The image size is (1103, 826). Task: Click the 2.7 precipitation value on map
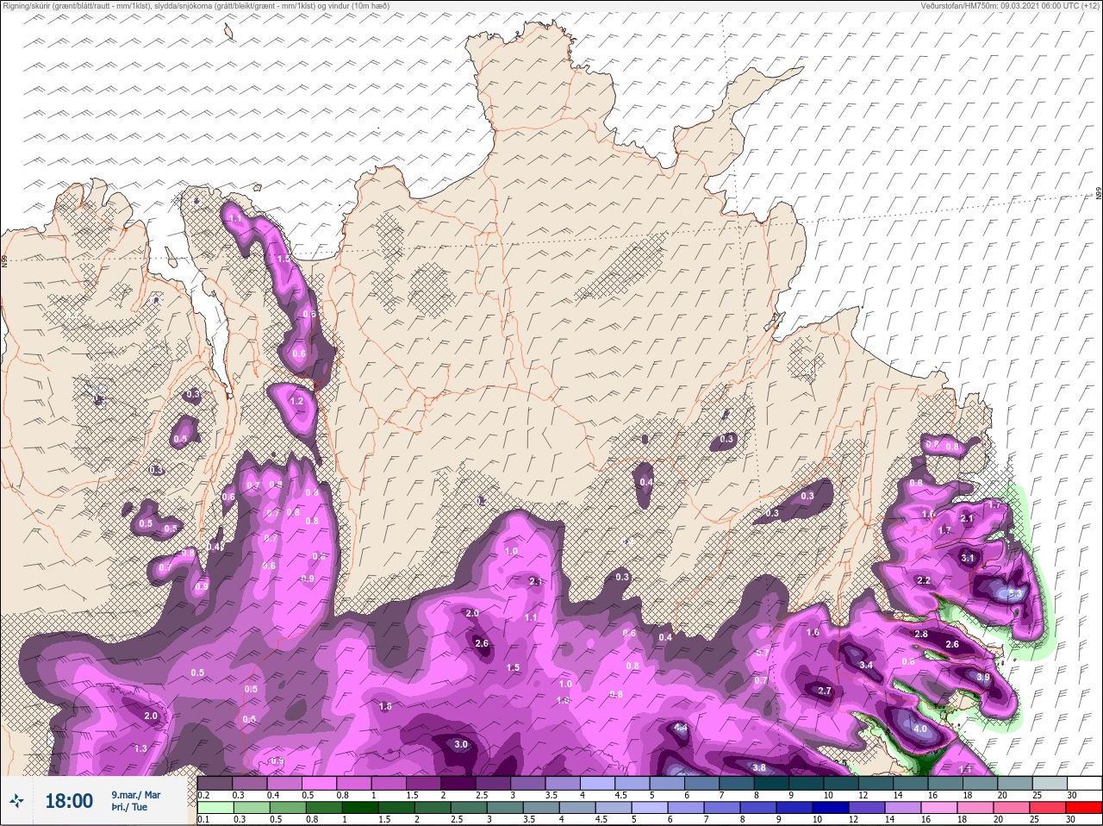click(825, 691)
